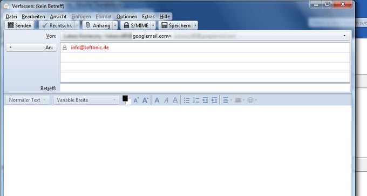The image size is (367, 196).
Task: Expand the Anhang dropdown arrow
Action: coord(115,25)
